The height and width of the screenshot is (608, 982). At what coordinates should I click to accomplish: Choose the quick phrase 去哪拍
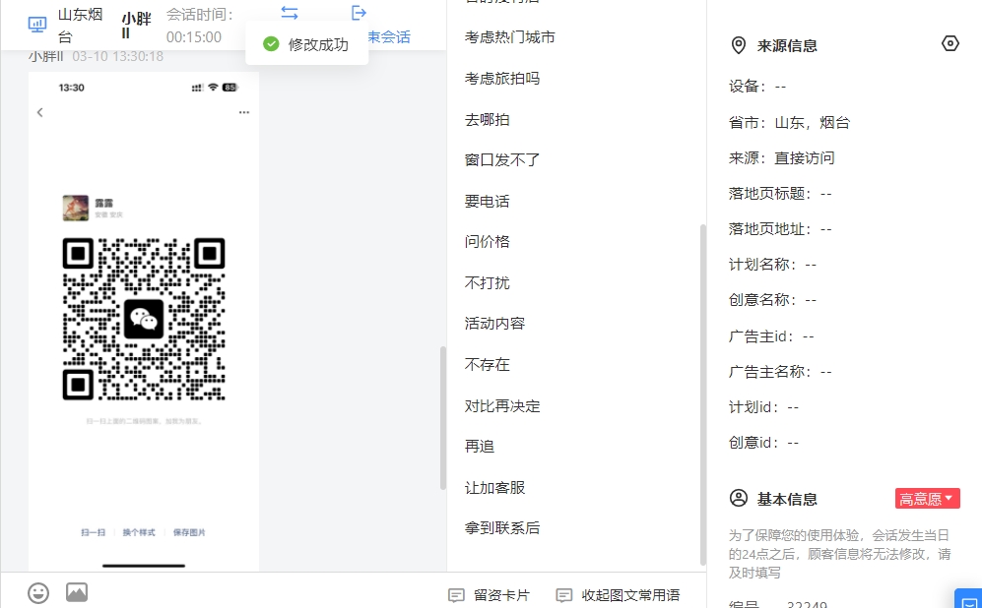(x=488, y=119)
